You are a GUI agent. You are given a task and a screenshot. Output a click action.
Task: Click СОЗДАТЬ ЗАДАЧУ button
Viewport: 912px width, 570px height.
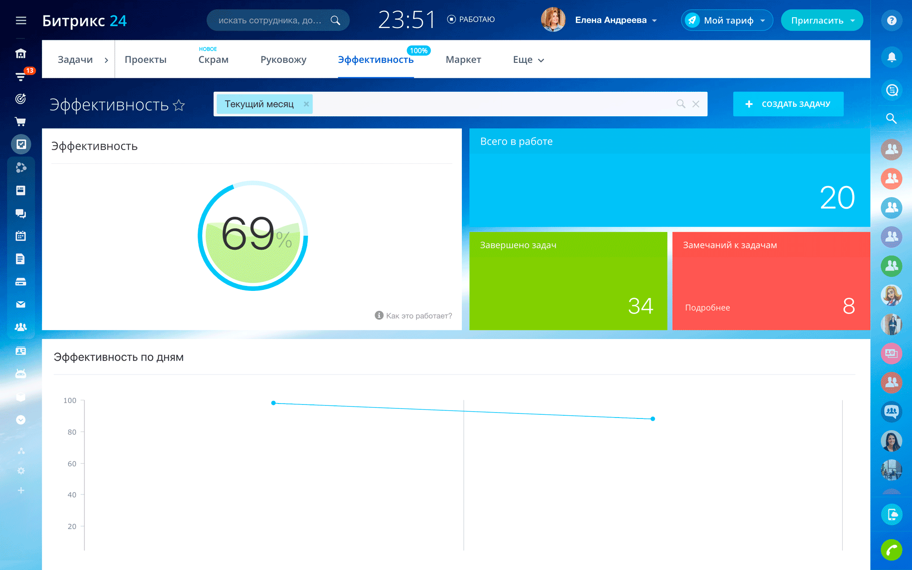(x=788, y=104)
